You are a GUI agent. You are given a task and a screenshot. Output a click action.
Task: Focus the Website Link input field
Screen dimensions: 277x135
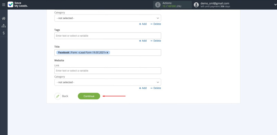tap(108, 71)
